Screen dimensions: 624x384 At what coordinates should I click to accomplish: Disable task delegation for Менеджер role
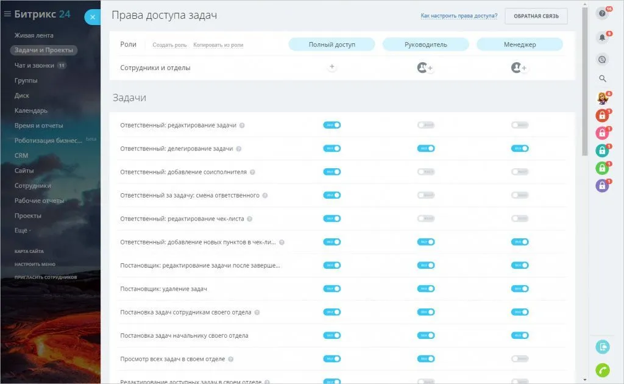[520, 148]
